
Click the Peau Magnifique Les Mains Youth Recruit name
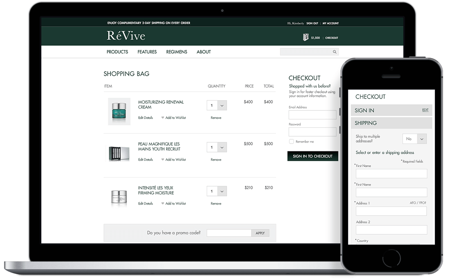(x=159, y=146)
